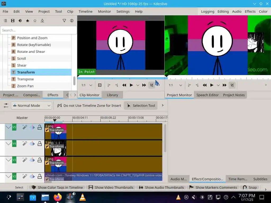Toggle Show Audio Thumbnails
Image resolution: width=271 pixels, height=203 pixels.
(x=161, y=187)
